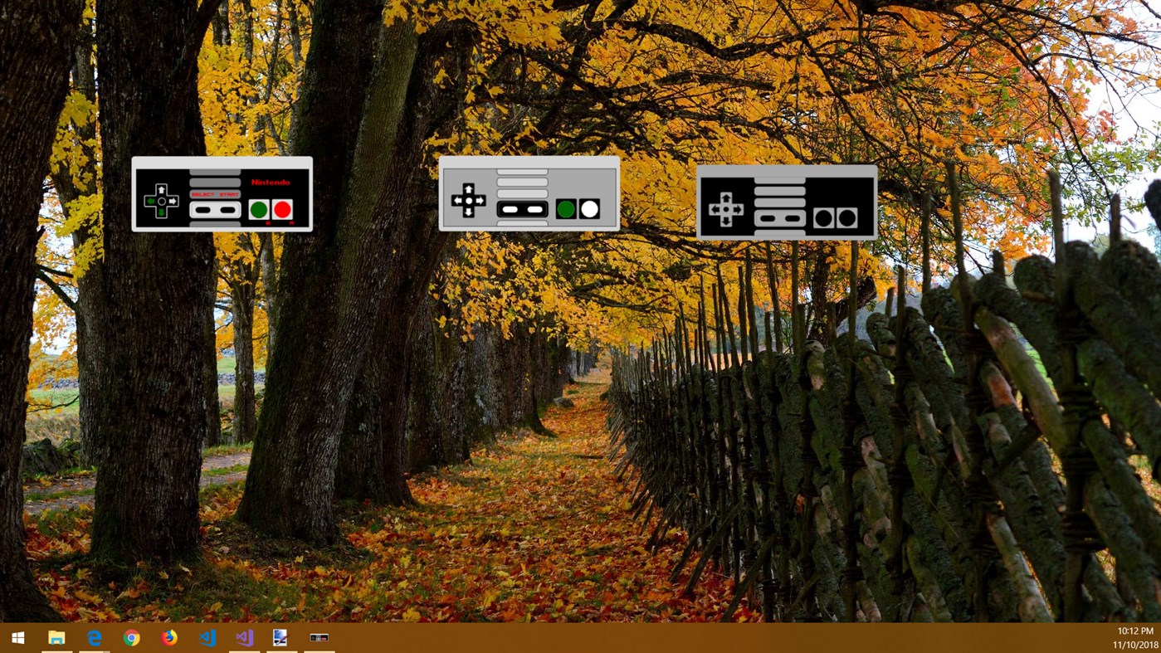This screenshot has height=653, width=1161.
Task: Open Firefox from the taskbar
Action: [168, 637]
